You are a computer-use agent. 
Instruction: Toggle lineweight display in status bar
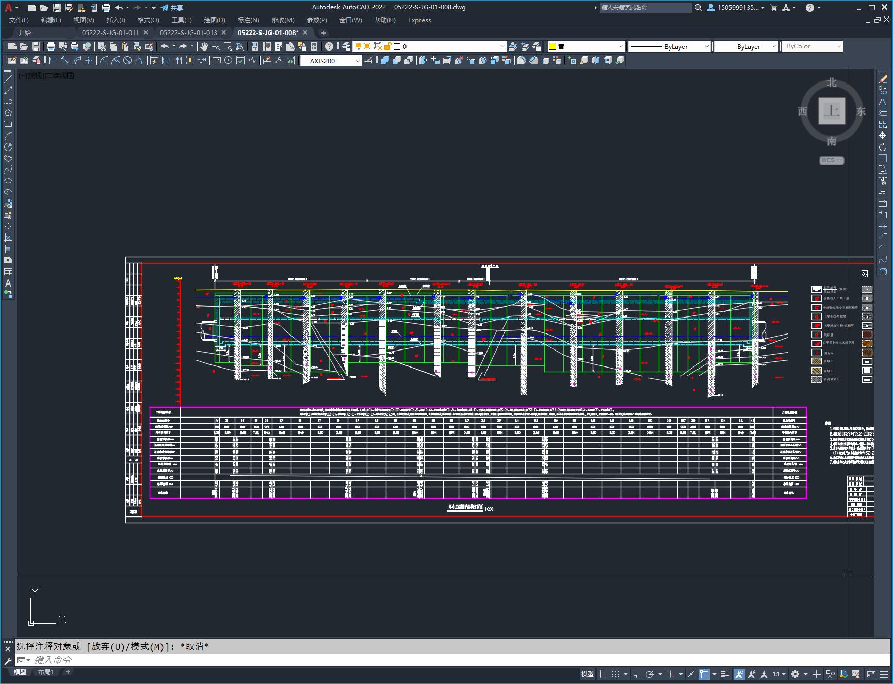725,674
